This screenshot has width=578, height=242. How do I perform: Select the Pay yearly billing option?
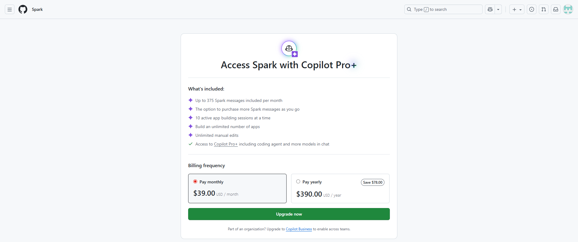tap(298, 182)
